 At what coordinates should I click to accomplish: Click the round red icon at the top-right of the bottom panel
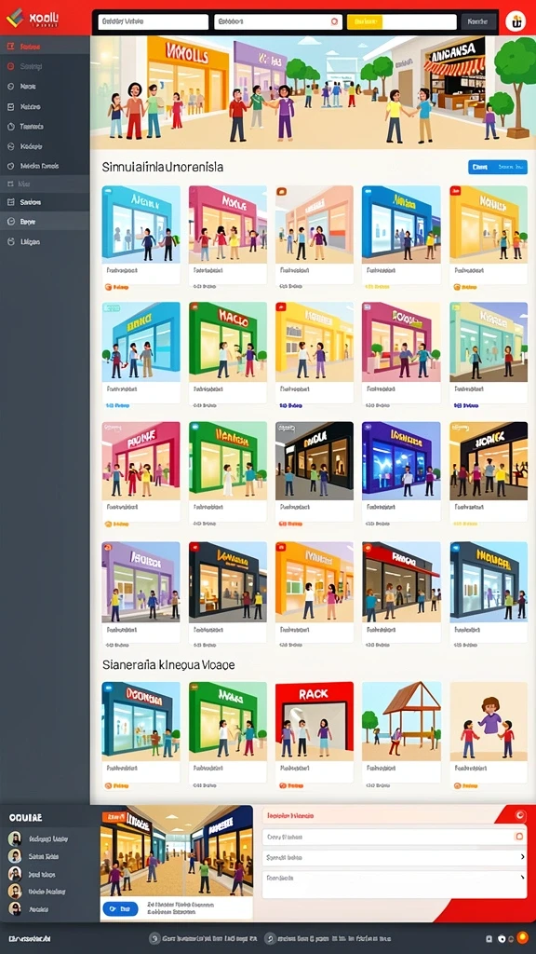click(520, 815)
